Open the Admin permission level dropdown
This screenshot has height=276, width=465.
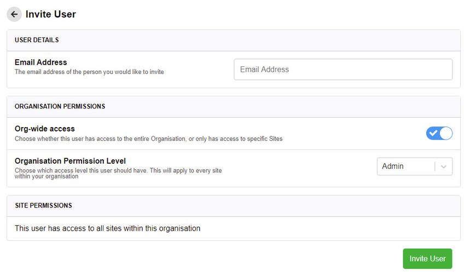pos(415,166)
